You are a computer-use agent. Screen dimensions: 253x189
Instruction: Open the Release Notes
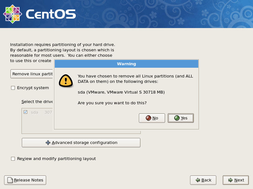[x=25, y=180]
